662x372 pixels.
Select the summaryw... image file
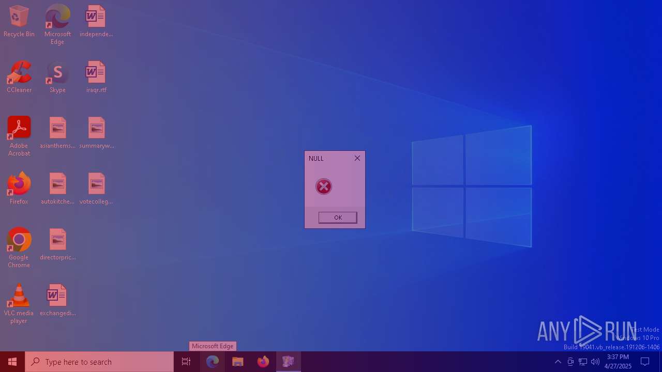96,132
